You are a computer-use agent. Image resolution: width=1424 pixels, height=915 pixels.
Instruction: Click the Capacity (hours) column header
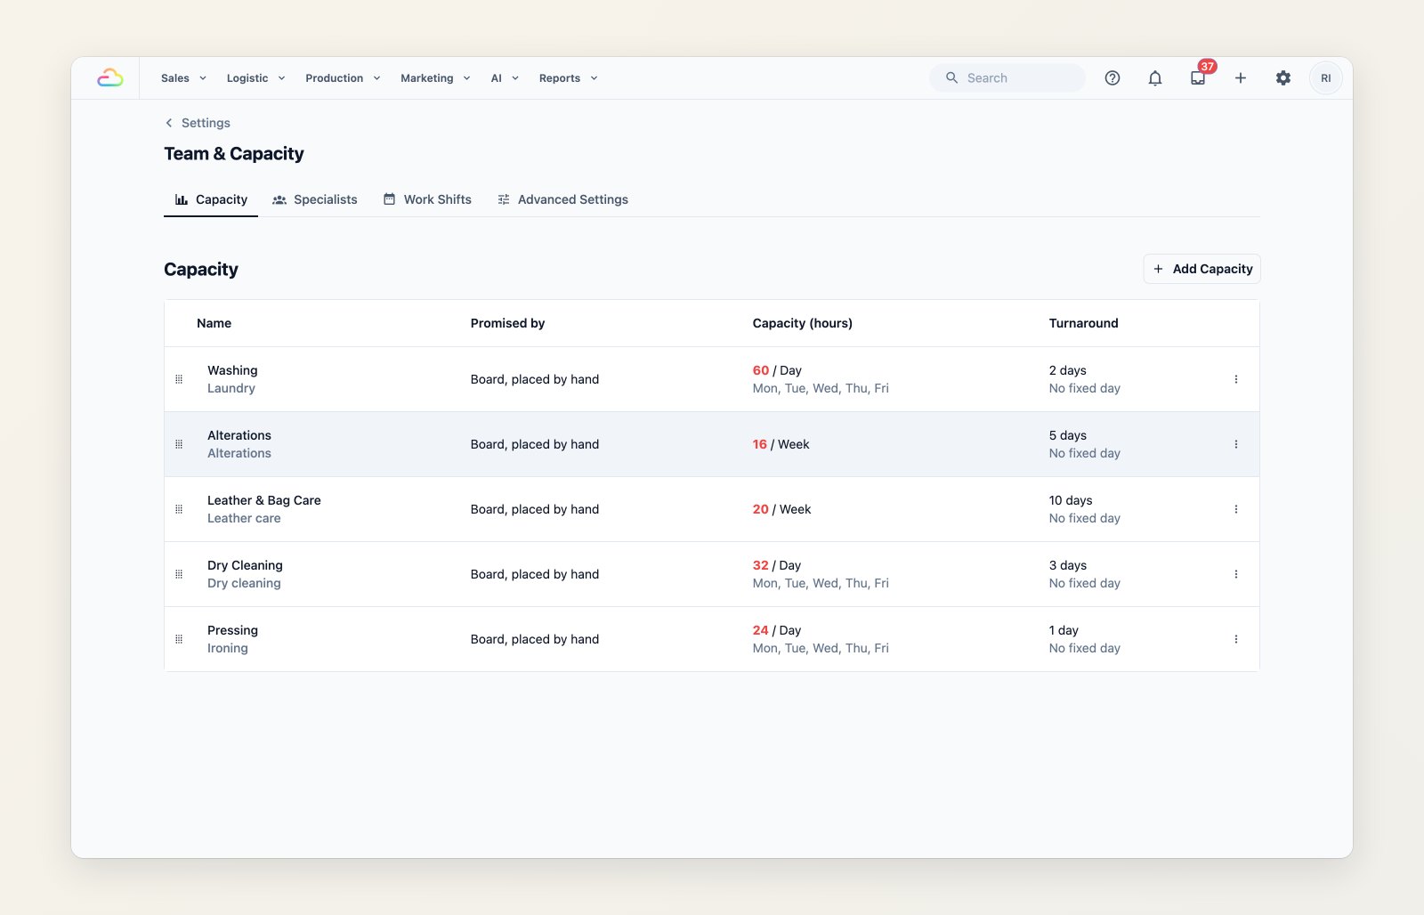click(802, 323)
